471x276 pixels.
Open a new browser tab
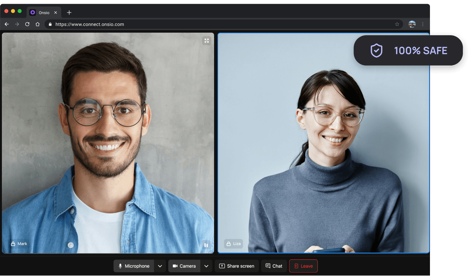tap(69, 13)
